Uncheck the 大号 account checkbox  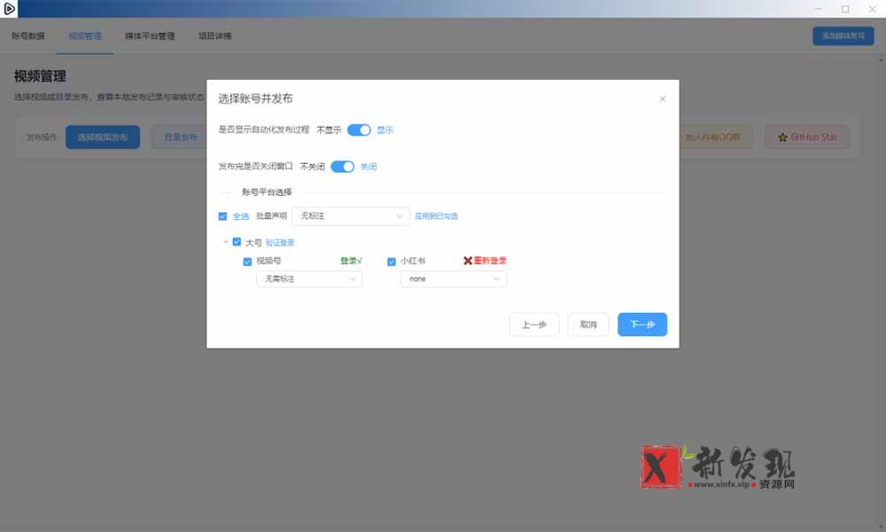237,242
